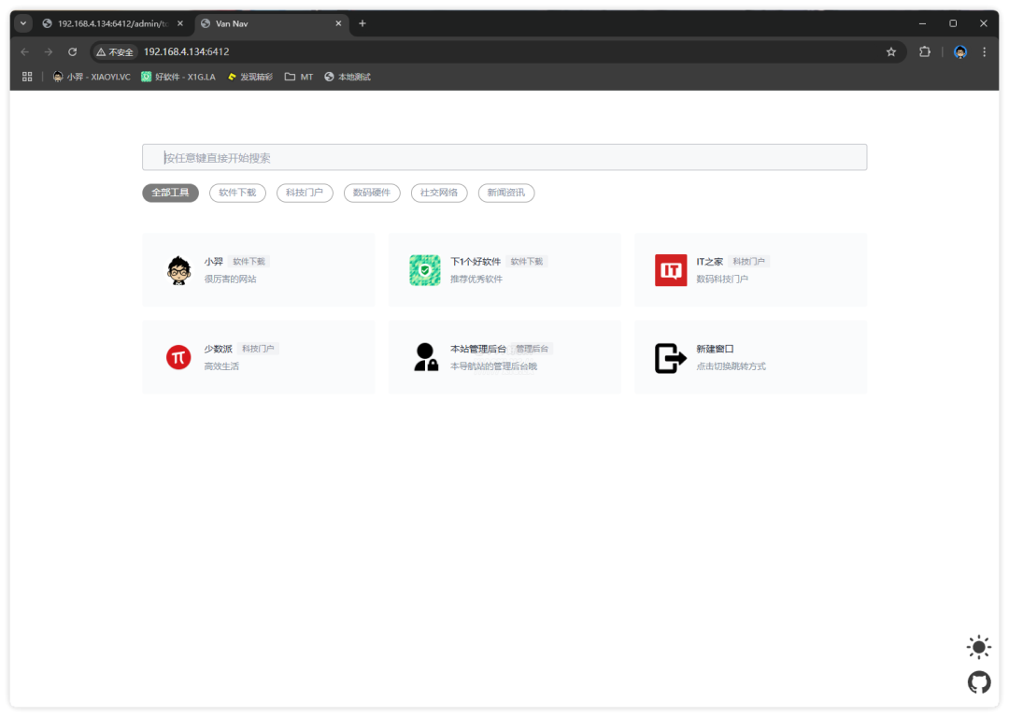The height and width of the screenshot is (717, 1009).
Task: Bookmark this page with star icon
Action: (891, 52)
